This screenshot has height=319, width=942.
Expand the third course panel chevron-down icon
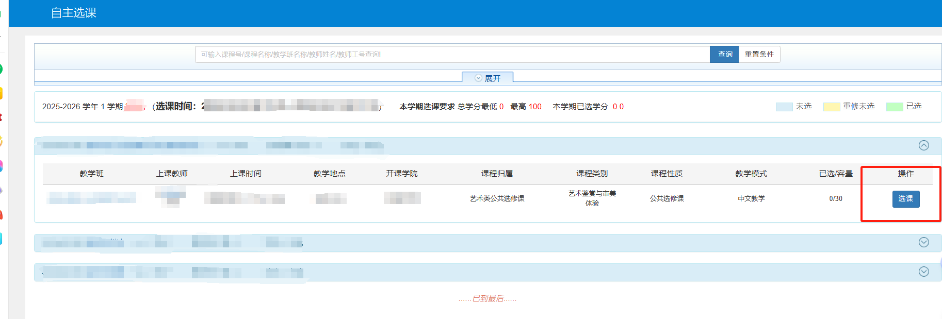click(x=923, y=272)
